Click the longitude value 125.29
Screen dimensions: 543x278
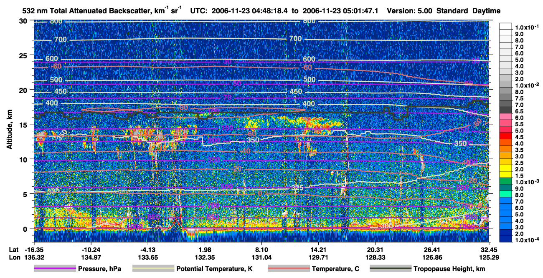tap(489, 257)
